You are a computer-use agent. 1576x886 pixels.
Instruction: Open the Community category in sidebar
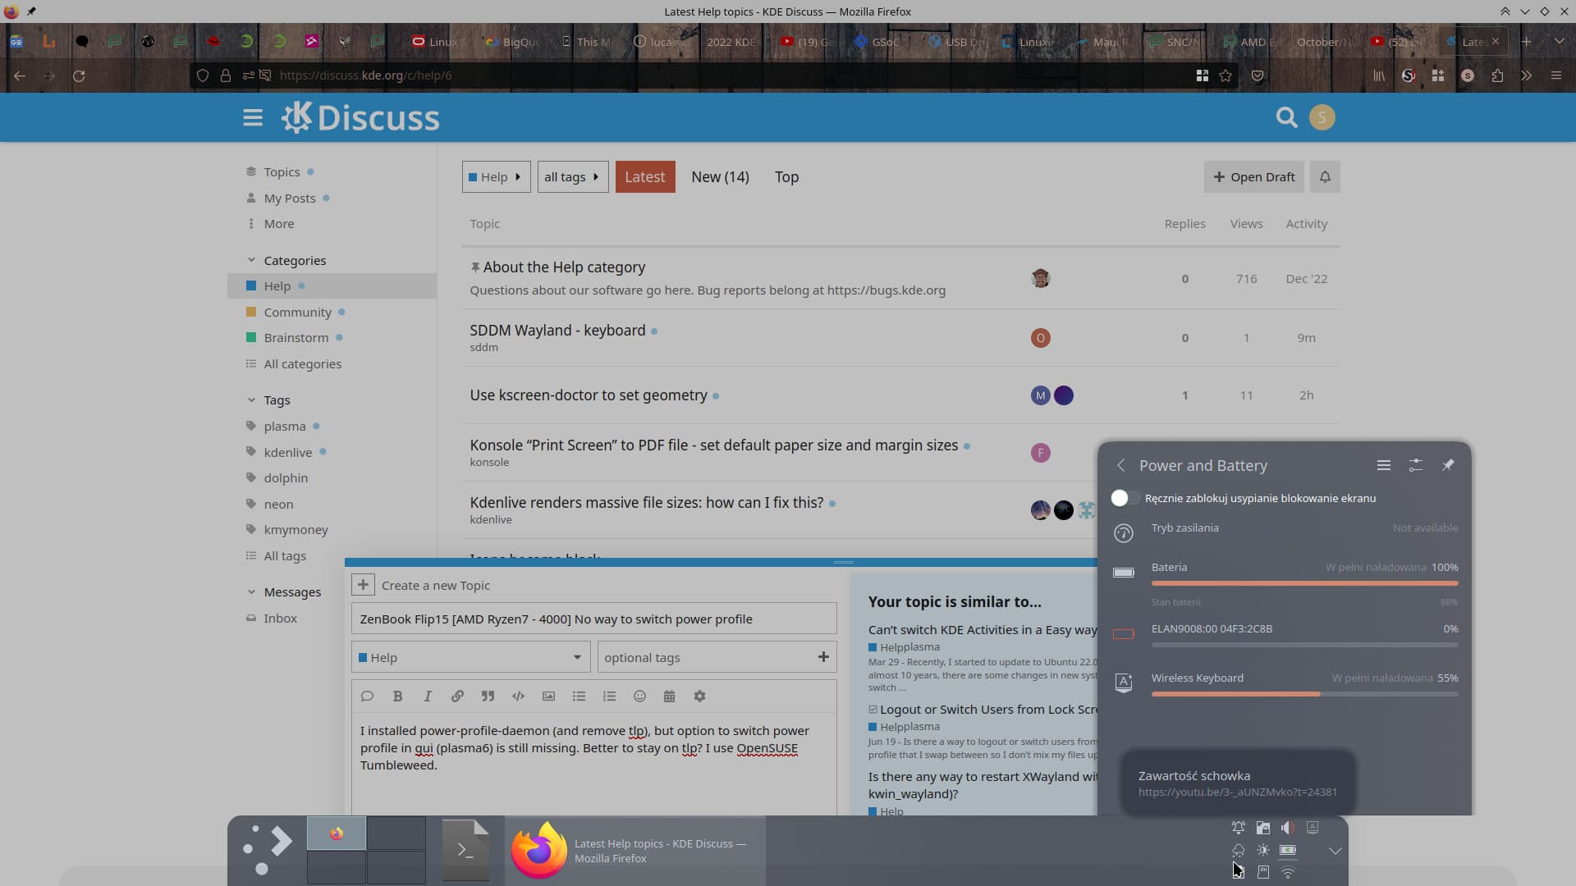[297, 312]
